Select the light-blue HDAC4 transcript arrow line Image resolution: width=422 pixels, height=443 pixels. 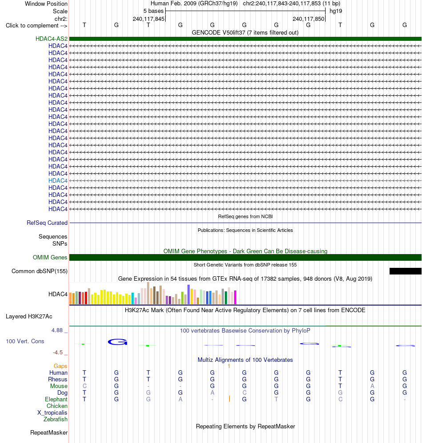[245, 181]
